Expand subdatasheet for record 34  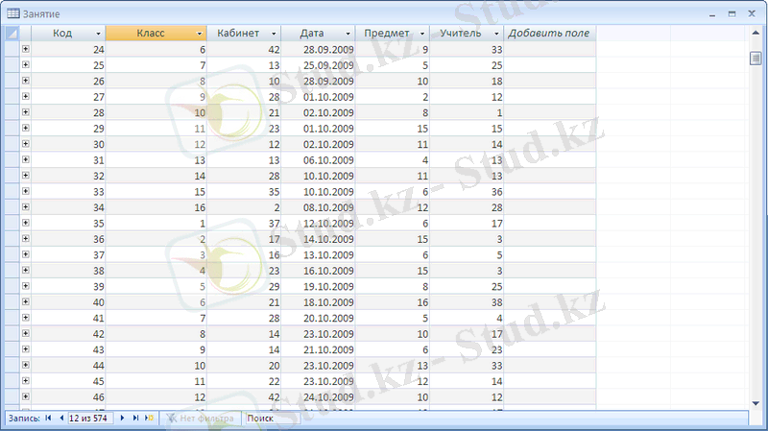26,206
